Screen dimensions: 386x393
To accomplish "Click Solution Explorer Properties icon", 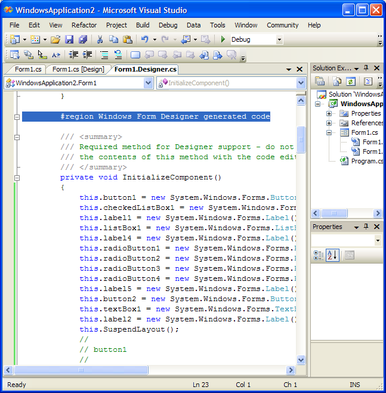I will click(x=320, y=81).
